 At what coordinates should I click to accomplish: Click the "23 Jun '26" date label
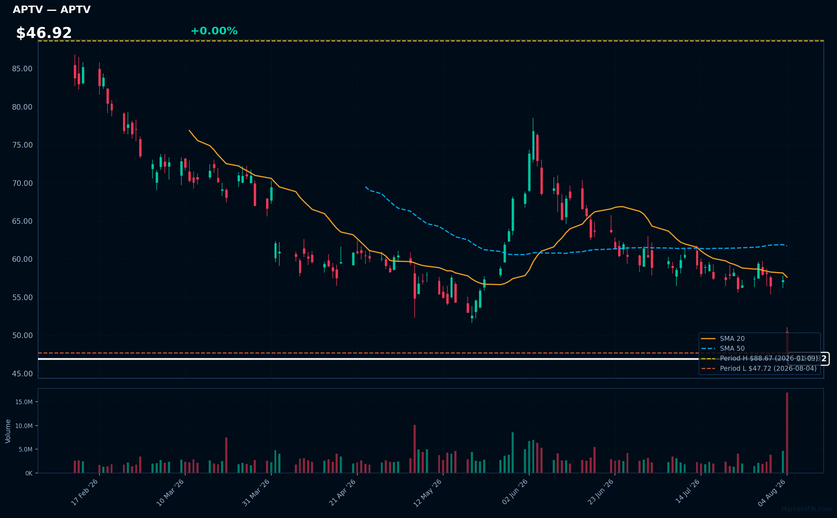pos(601,492)
